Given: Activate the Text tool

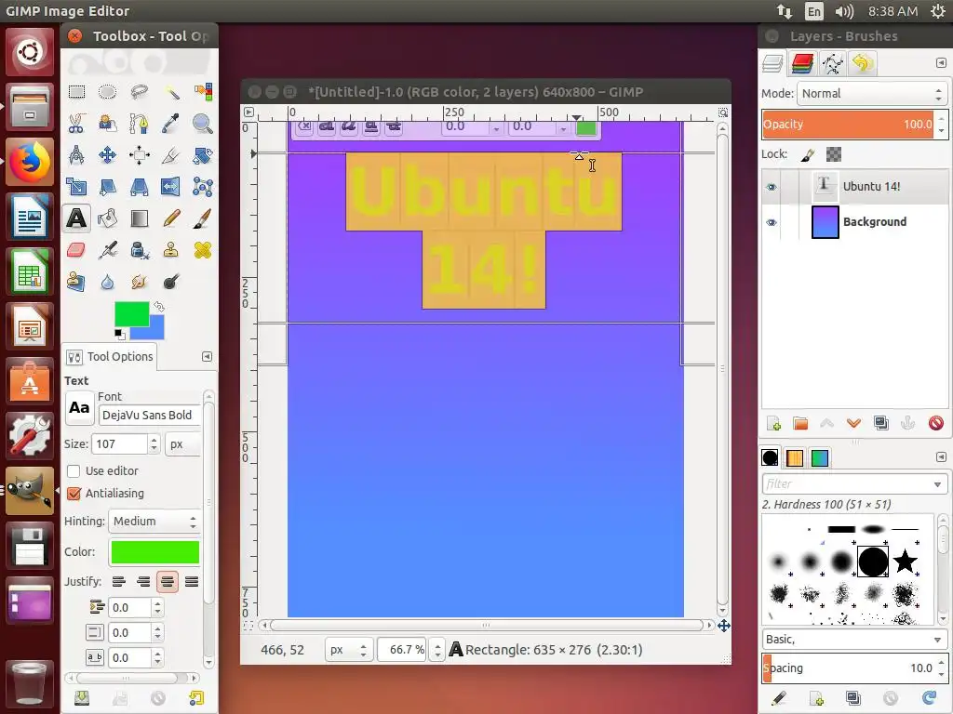Looking at the screenshot, I should (x=76, y=218).
